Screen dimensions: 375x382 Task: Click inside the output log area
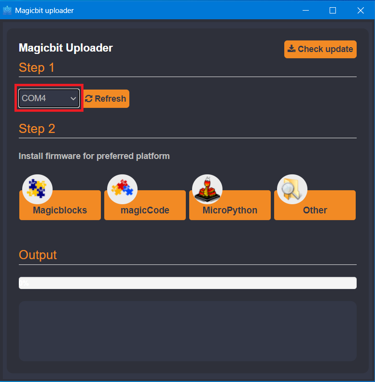click(187, 331)
